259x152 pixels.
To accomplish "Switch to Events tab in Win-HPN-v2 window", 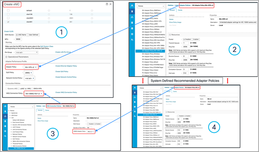I will pos(180,10).
